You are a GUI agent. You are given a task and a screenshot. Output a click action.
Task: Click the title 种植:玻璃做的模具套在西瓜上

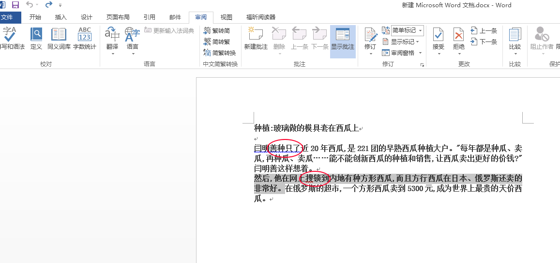306,128
